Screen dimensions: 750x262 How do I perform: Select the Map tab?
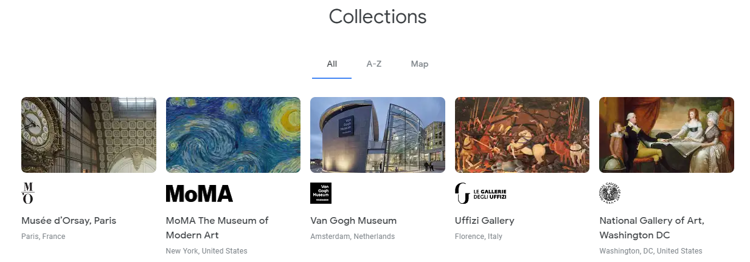420,64
